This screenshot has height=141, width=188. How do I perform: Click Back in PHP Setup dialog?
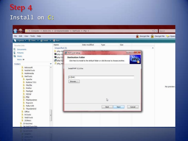pos(107,107)
